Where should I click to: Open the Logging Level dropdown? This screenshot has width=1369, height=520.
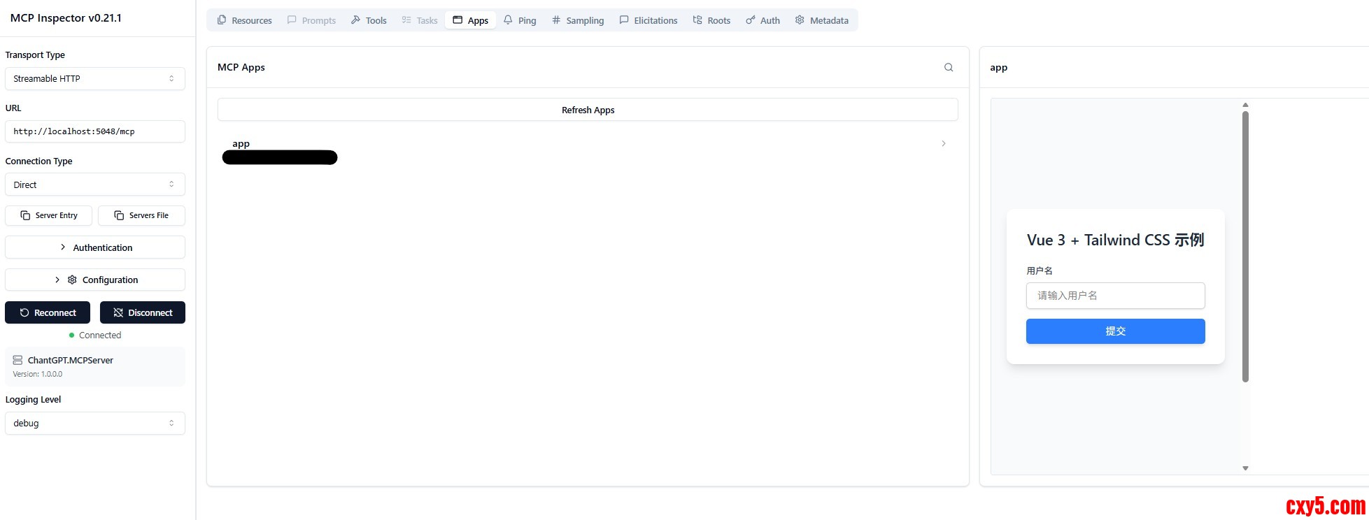pyautogui.click(x=95, y=424)
